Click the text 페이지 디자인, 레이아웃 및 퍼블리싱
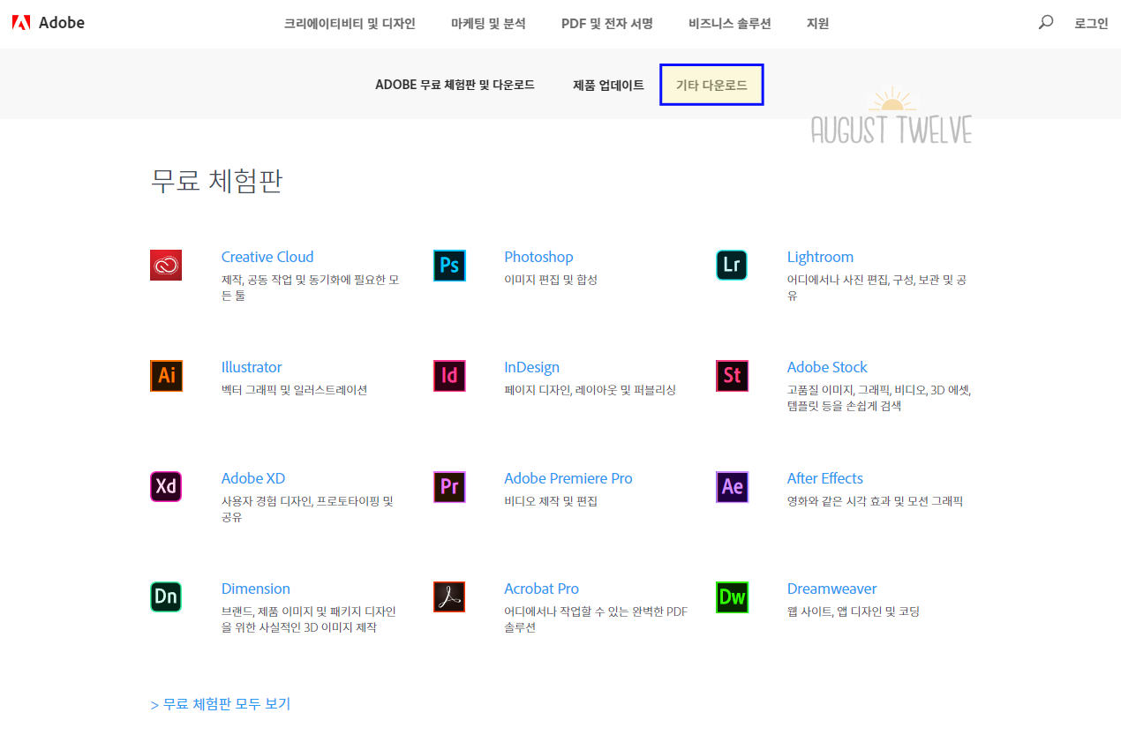1121x735 pixels. tap(590, 390)
